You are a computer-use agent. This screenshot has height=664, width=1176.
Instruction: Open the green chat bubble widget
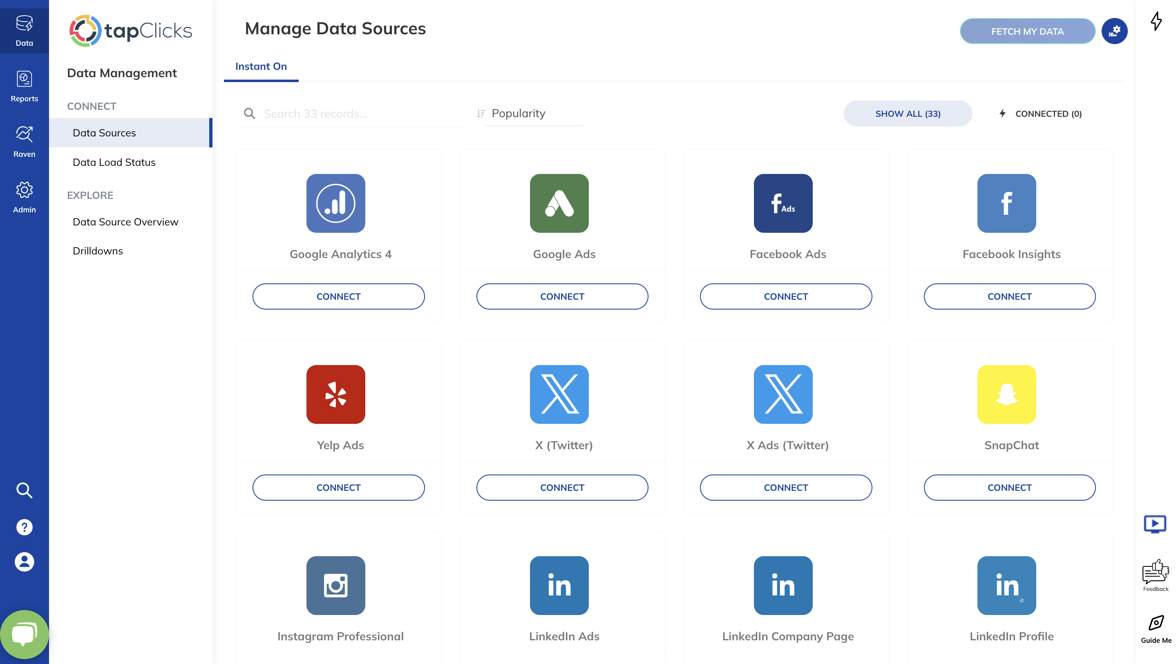coord(24,634)
